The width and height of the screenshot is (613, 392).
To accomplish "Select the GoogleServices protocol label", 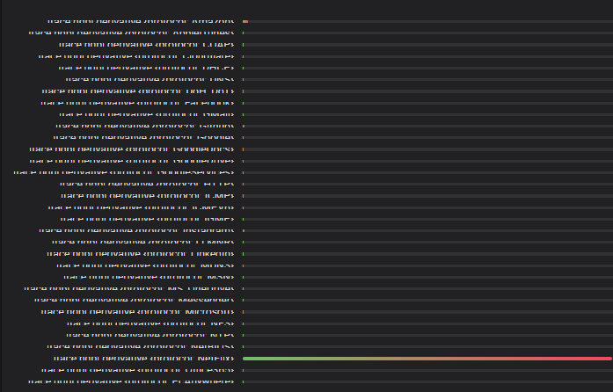I will pos(123,172).
